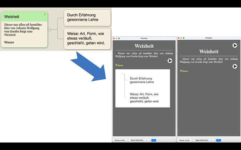Select the 'Weise: Art, Form, wie' mind map node
The width and height of the screenshot is (241, 150).
87,39
